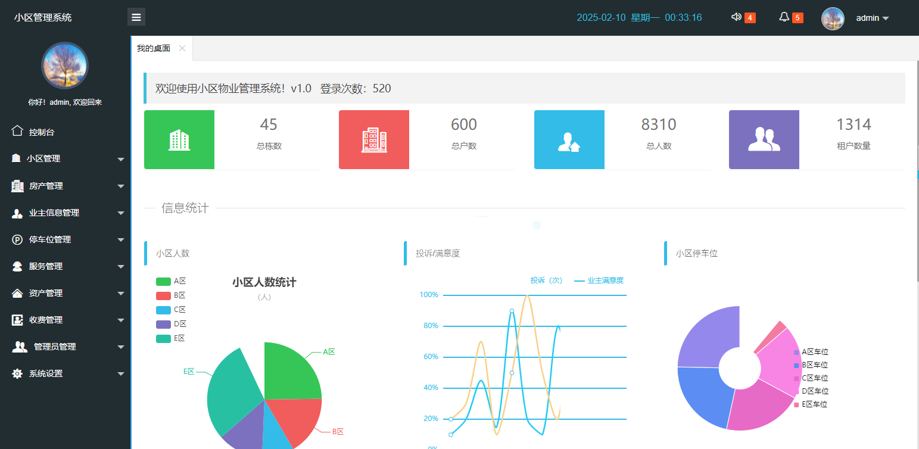Open the admin user dropdown
This screenshot has width=919, height=449.
[x=872, y=18]
